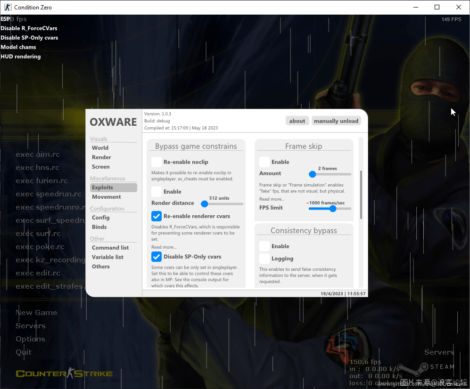Open the Binds page

tap(99, 227)
